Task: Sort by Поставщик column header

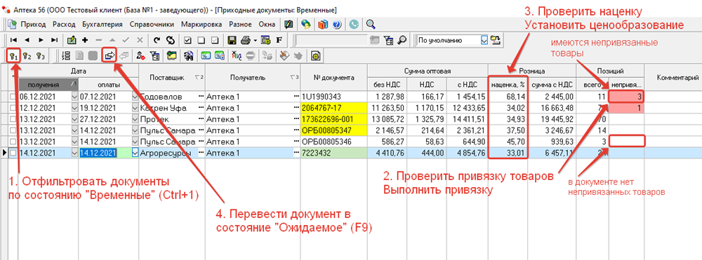Action: click(x=172, y=77)
